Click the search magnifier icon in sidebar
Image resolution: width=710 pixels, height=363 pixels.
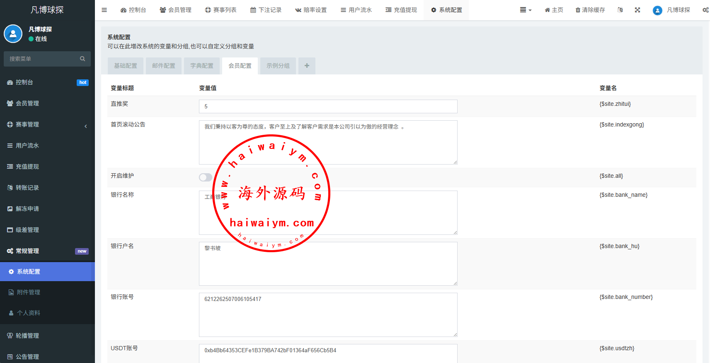(82, 59)
